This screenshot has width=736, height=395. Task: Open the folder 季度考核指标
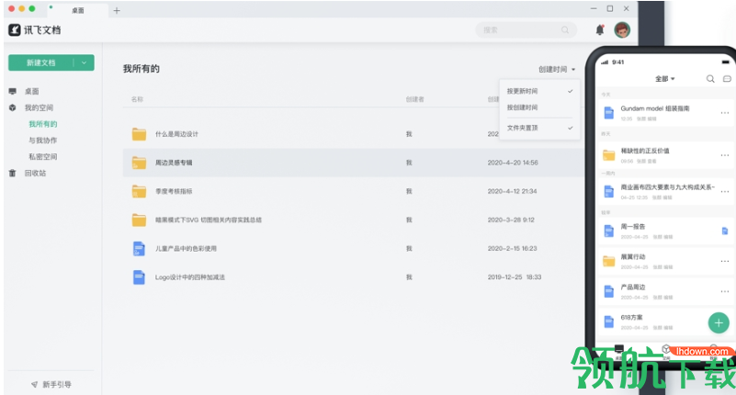[174, 191]
